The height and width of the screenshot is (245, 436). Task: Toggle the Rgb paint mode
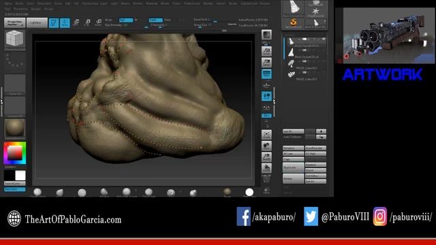coord(126,20)
